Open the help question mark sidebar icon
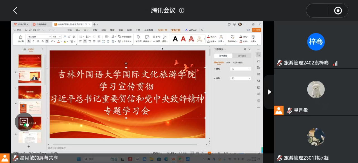Viewport: 358px width, 163px height. pos(258,101)
